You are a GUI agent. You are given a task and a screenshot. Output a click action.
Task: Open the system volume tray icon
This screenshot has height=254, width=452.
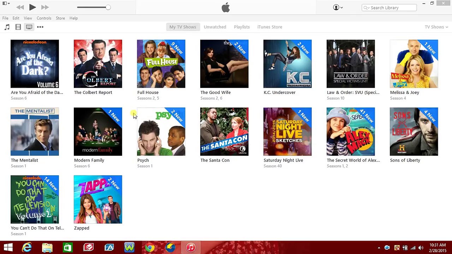(421, 248)
